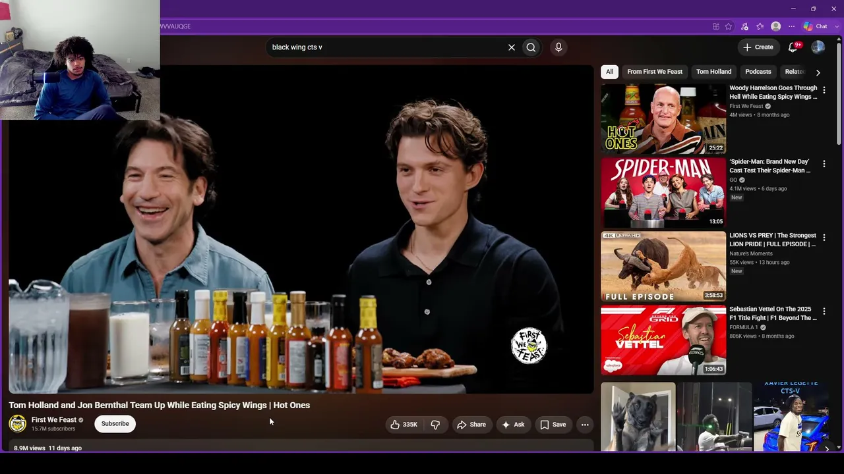Select the Podcasts filter chip

(x=758, y=72)
